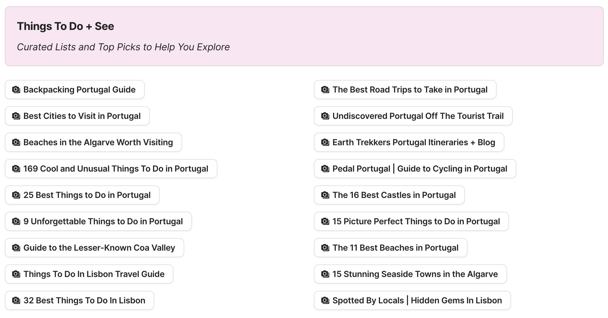608x318 pixels.
Task: Click the camera icon next to Best Cities to Visit
Action: click(x=16, y=116)
